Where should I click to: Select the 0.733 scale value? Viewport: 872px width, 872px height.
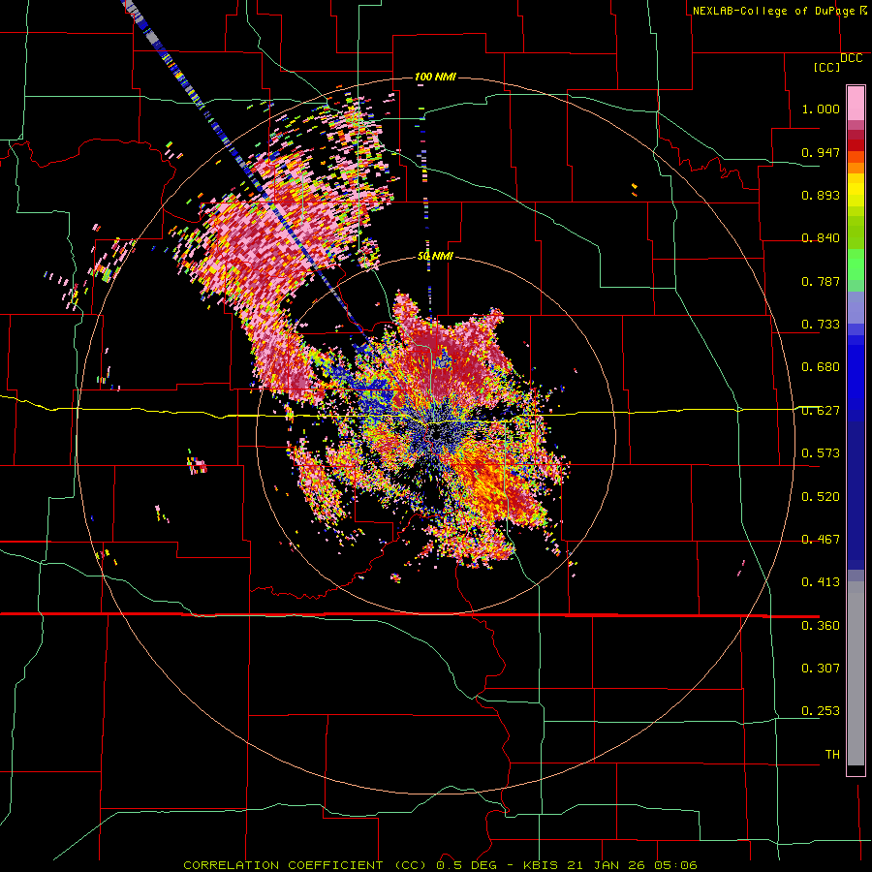[821, 325]
